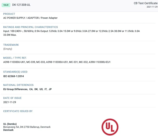Image resolution: width=158 pixels, height=136 pixels.
Task: Click EU Group Differences in the national differences list
Action: click(x=16, y=89)
